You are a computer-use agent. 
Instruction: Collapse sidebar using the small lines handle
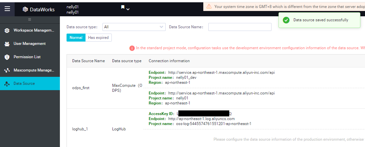tap(30, 20)
